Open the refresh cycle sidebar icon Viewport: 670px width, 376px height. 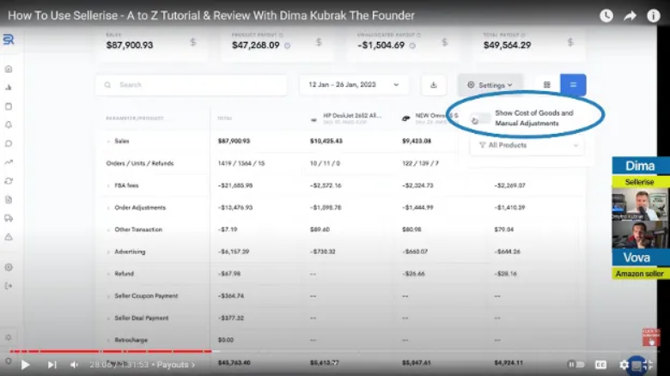(x=9, y=181)
